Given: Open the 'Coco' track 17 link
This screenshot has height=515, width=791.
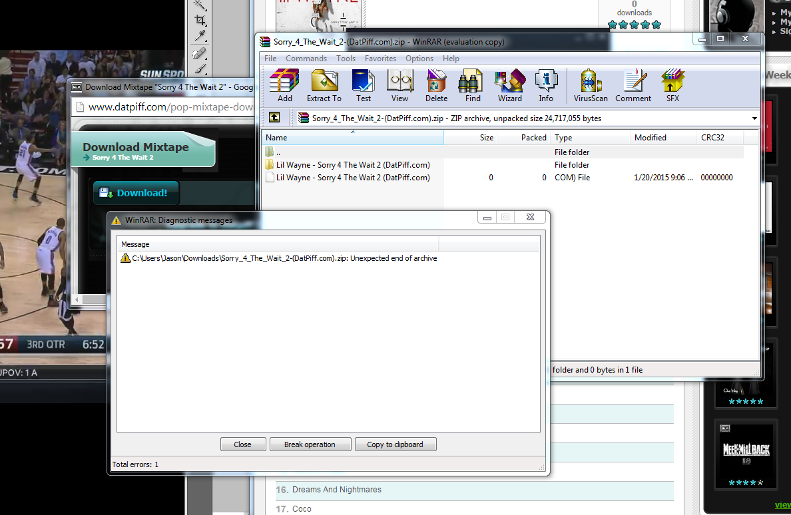Looking at the screenshot, I should tap(302, 509).
